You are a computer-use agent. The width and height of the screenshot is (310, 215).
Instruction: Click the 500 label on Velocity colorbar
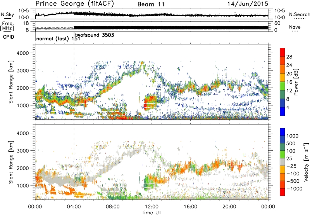pos(292,143)
